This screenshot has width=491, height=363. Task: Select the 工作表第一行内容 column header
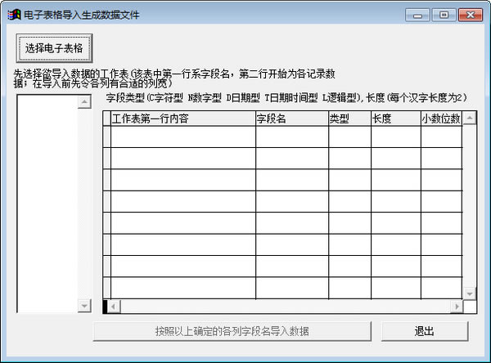pyautogui.click(x=182, y=119)
